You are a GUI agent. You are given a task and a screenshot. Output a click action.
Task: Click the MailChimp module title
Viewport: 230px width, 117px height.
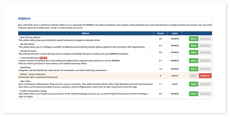click(26, 68)
